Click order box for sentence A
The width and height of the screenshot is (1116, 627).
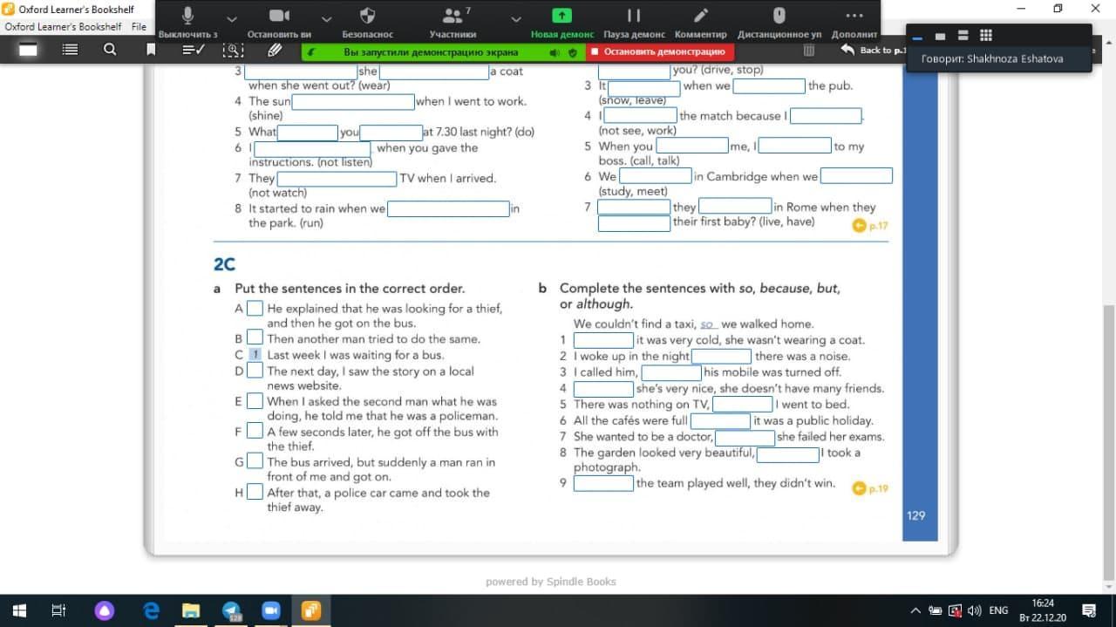(255, 308)
